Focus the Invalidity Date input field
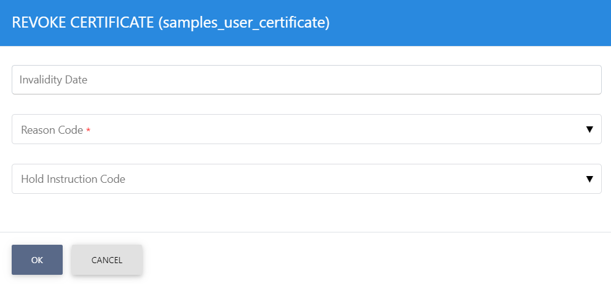The width and height of the screenshot is (611, 284). click(x=306, y=80)
